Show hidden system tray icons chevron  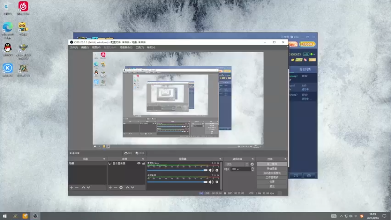click(x=341, y=216)
